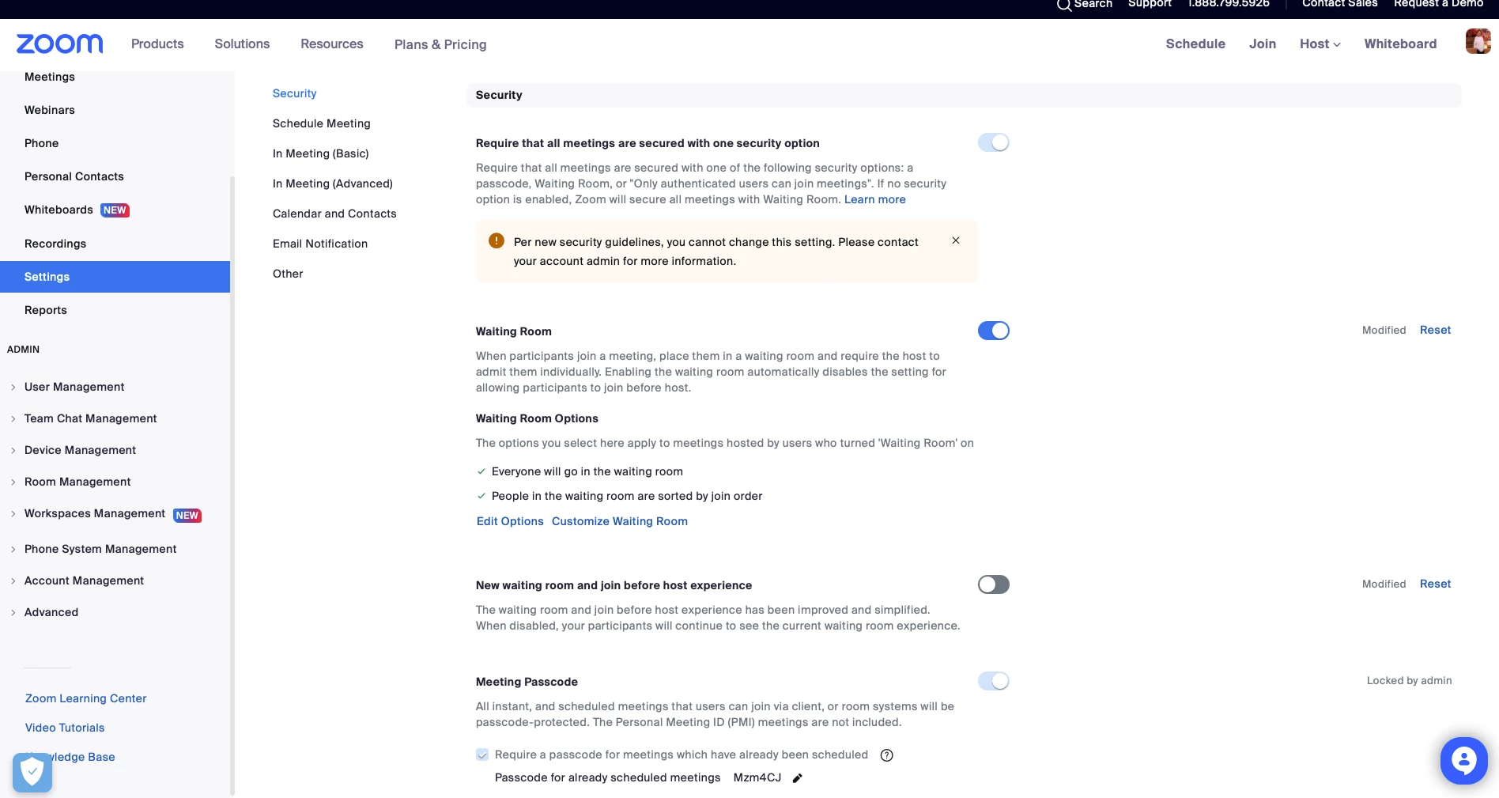
Task: Click the pencil icon to edit passcode
Action: (x=798, y=778)
